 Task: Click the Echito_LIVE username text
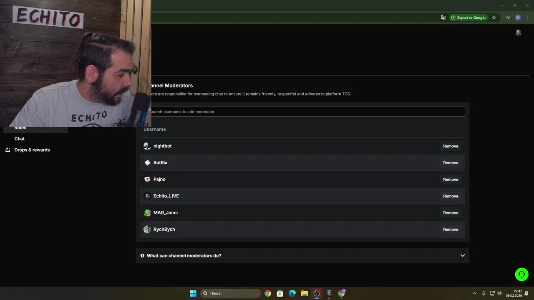coord(166,196)
